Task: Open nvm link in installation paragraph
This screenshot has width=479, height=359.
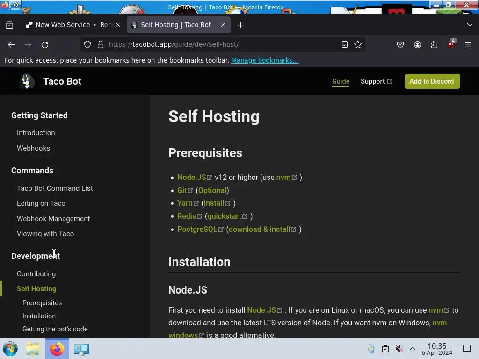Action: click(439, 310)
